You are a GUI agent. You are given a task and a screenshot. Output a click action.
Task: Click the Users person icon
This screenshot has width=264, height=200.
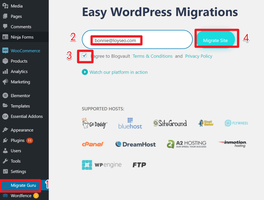click(x=5, y=151)
